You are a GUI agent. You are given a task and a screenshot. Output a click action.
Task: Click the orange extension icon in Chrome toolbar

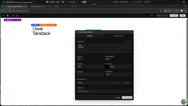(169, 11)
